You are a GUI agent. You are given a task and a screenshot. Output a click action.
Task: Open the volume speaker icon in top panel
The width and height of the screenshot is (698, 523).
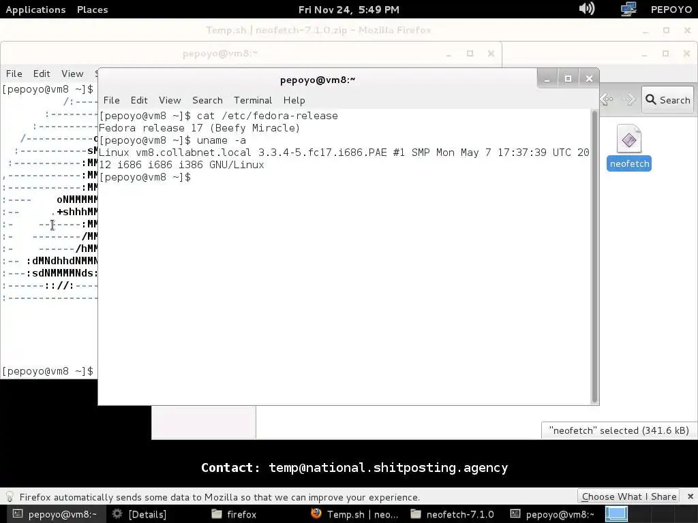[x=587, y=9]
